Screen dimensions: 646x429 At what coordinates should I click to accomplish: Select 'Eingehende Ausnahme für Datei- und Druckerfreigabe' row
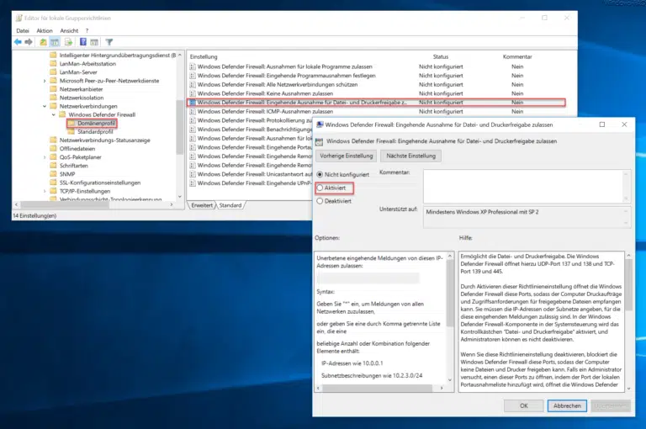[376, 102]
